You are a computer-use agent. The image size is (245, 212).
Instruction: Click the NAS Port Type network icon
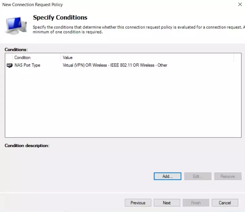click(10, 65)
